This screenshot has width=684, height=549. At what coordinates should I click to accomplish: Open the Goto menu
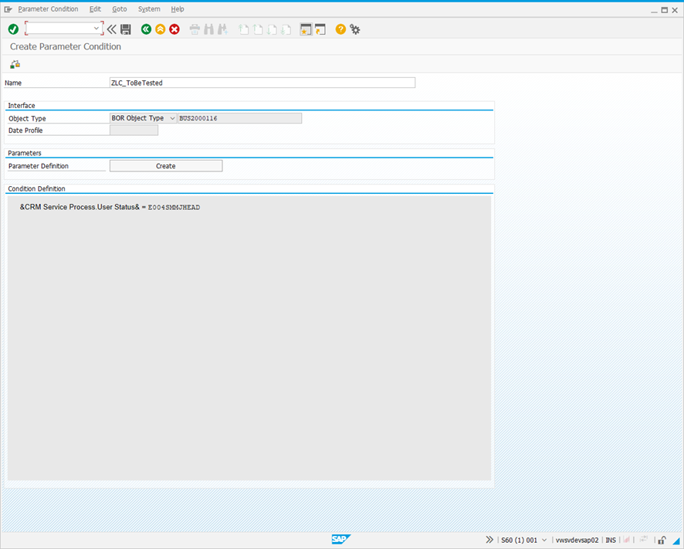[120, 8]
